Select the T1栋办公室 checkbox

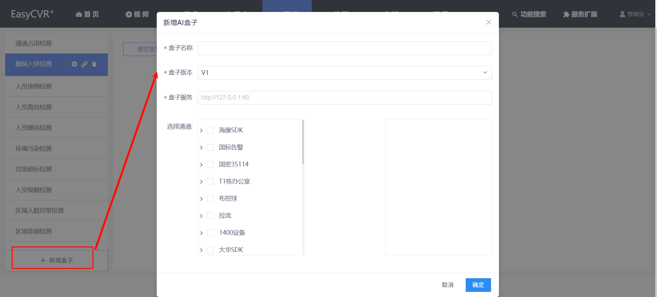pyautogui.click(x=210, y=181)
